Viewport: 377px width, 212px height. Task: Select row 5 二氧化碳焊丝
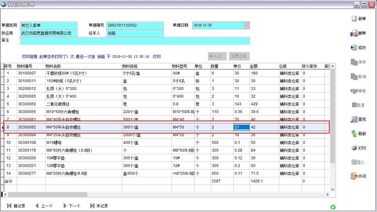[58, 104]
